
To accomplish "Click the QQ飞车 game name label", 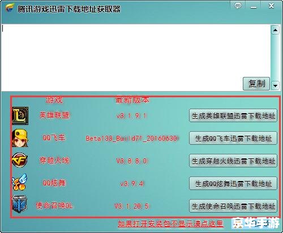I will [54, 138].
